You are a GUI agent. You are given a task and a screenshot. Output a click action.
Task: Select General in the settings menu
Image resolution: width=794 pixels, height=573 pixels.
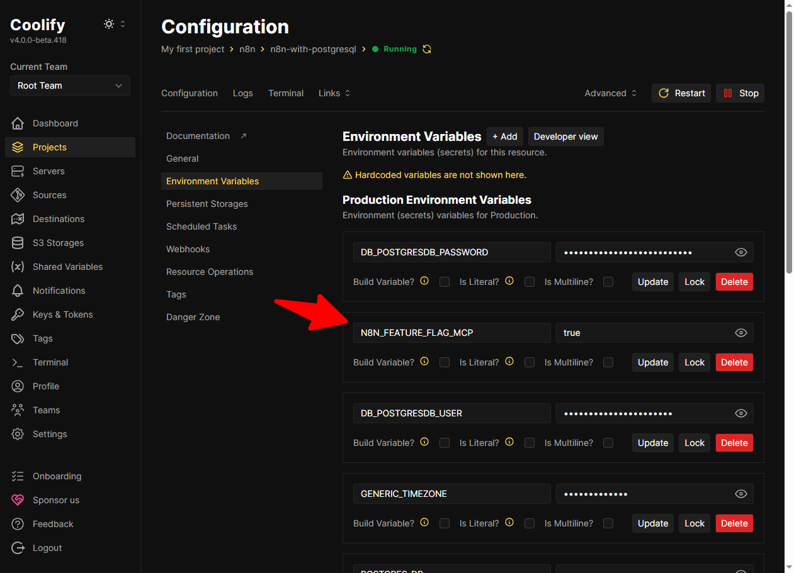[x=242, y=159]
